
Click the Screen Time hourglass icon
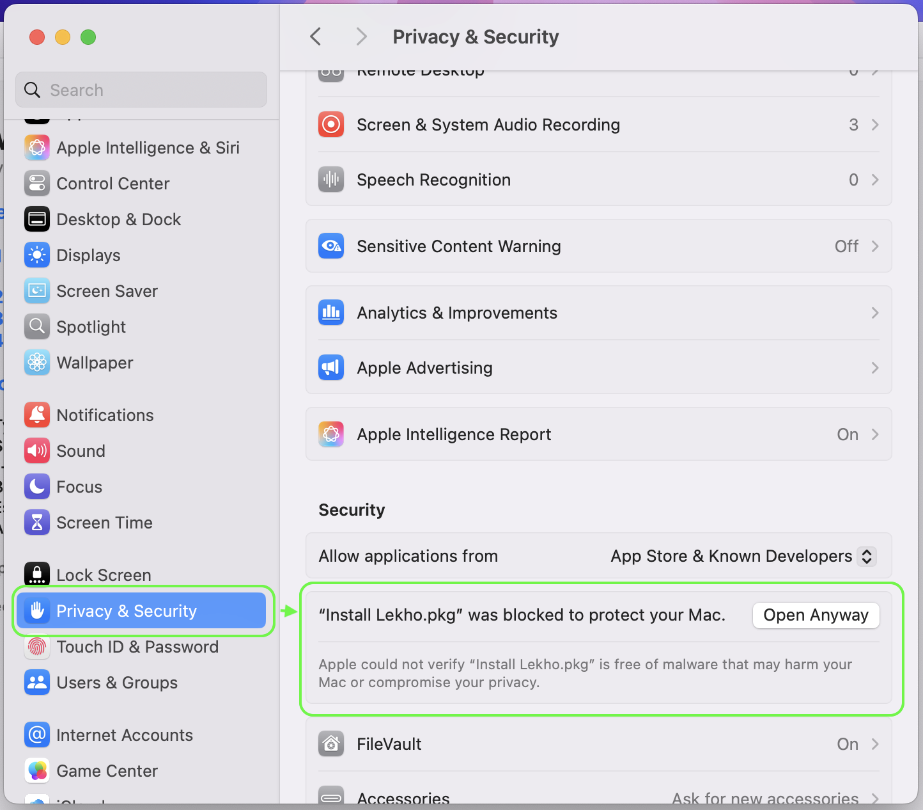point(37,523)
